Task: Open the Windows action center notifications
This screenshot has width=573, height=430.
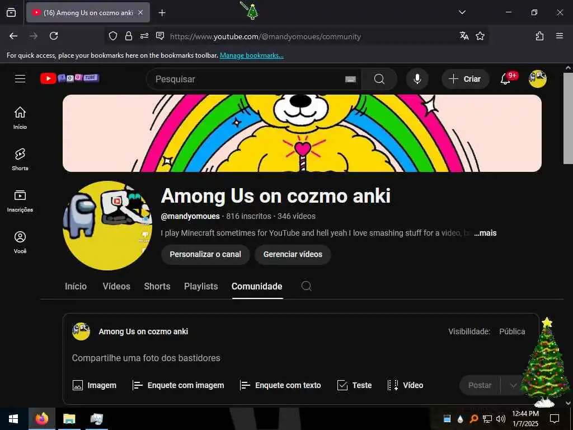Action: pos(555,419)
